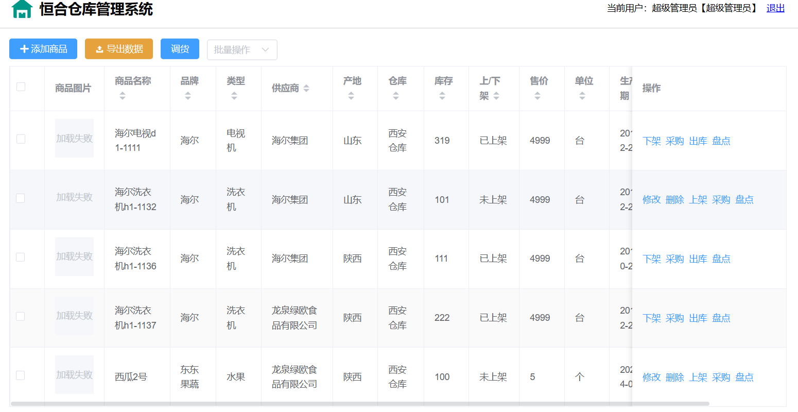798x412 pixels.
Task: Click 西瓜2号 product image placeholder
Action: pos(75,375)
